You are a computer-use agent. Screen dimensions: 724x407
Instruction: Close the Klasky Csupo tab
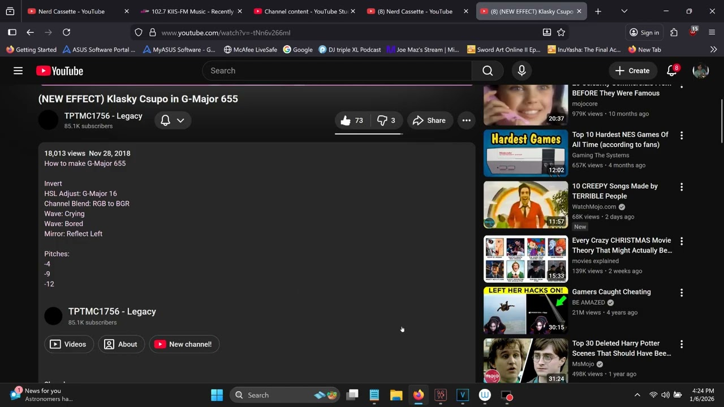coord(579,11)
